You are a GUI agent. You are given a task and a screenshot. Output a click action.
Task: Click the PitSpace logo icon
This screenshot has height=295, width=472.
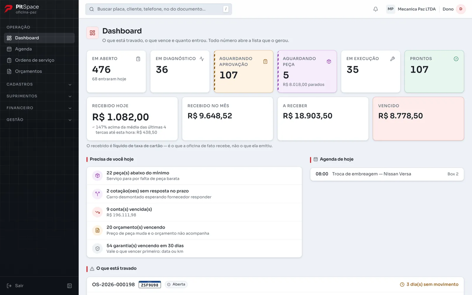(x=9, y=9)
